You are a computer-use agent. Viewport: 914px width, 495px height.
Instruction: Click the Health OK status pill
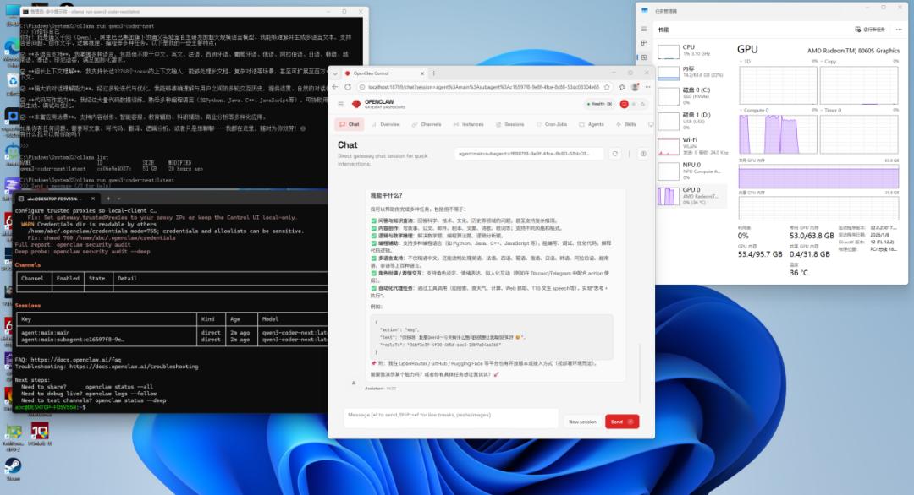tap(599, 104)
